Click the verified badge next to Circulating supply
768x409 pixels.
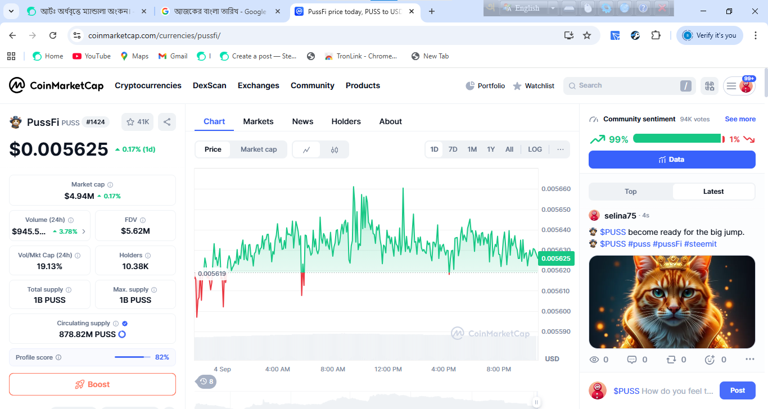(125, 324)
